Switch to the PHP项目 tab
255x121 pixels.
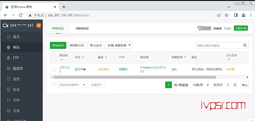[58, 28]
